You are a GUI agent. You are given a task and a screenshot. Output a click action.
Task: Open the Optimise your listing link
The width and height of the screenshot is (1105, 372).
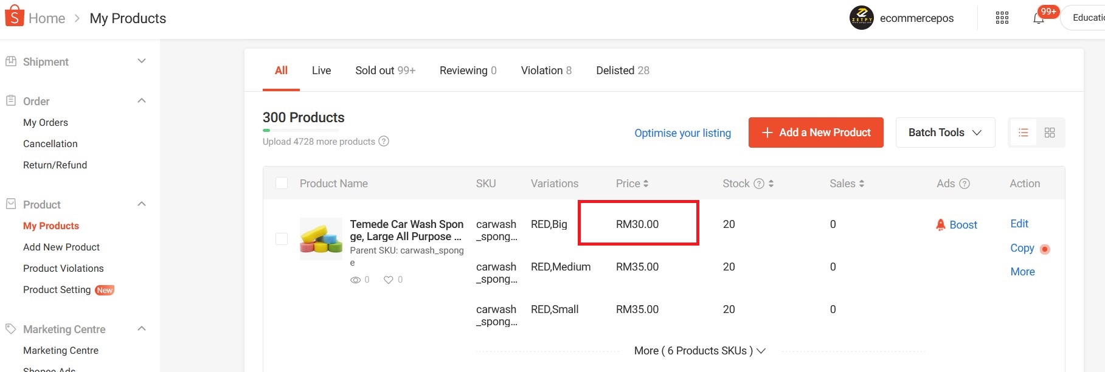[x=682, y=133]
